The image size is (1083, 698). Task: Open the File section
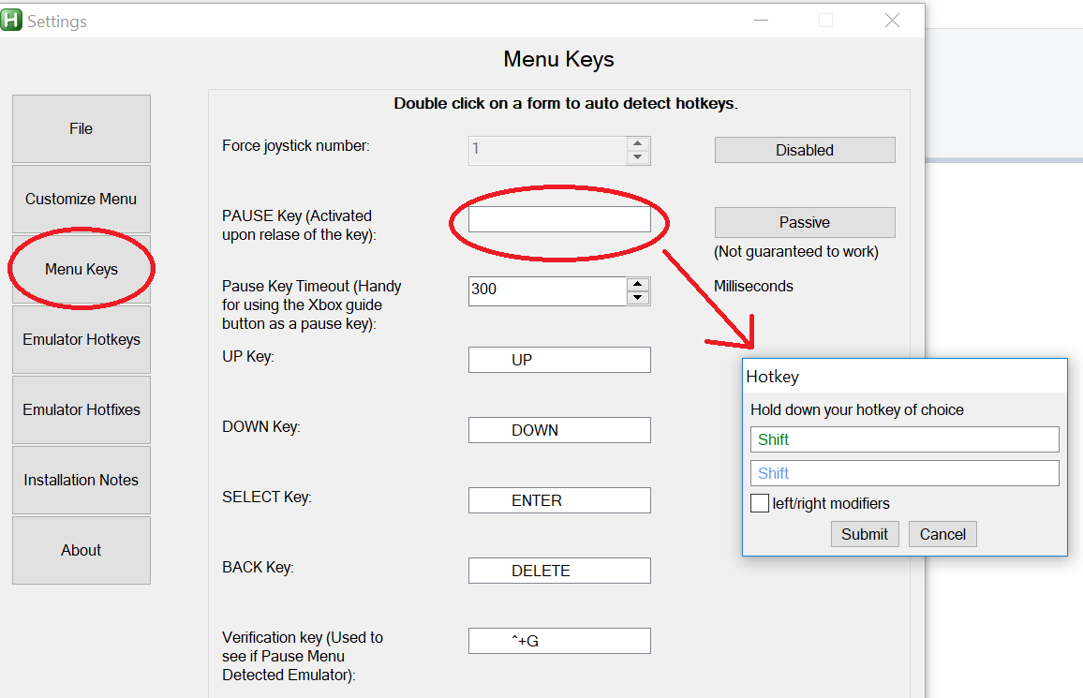click(82, 129)
